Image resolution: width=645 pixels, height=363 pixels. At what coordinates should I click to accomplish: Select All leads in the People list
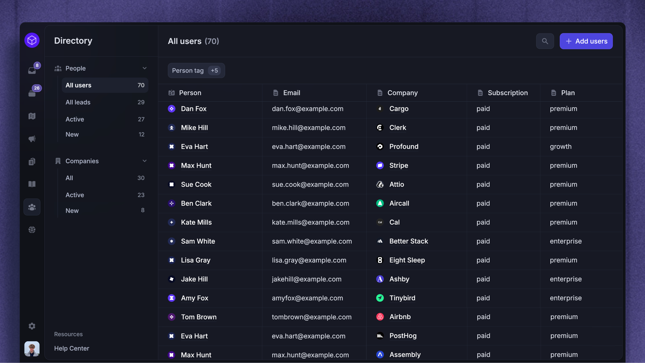105,102
